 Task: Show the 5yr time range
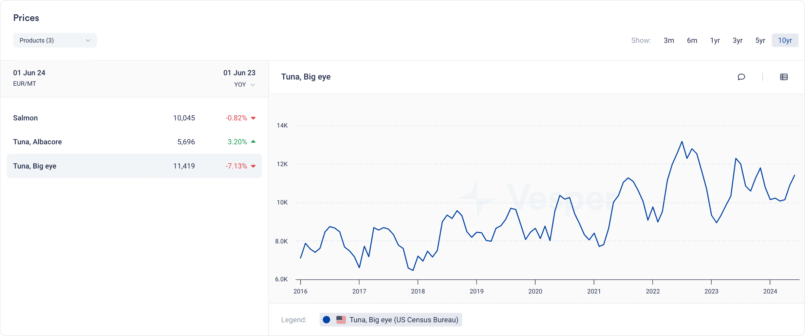pyautogui.click(x=760, y=40)
